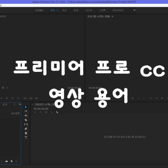Click new bin folder icon in project panel
The height and width of the screenshot is (168, 168).
coord(6,161)
